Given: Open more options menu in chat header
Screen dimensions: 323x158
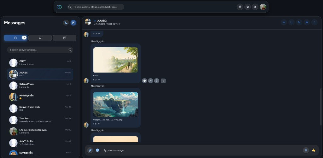Looking at the screenshot, I should [x=314, y=22].
